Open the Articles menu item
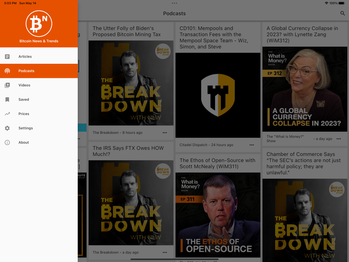 tap(39, 57)
